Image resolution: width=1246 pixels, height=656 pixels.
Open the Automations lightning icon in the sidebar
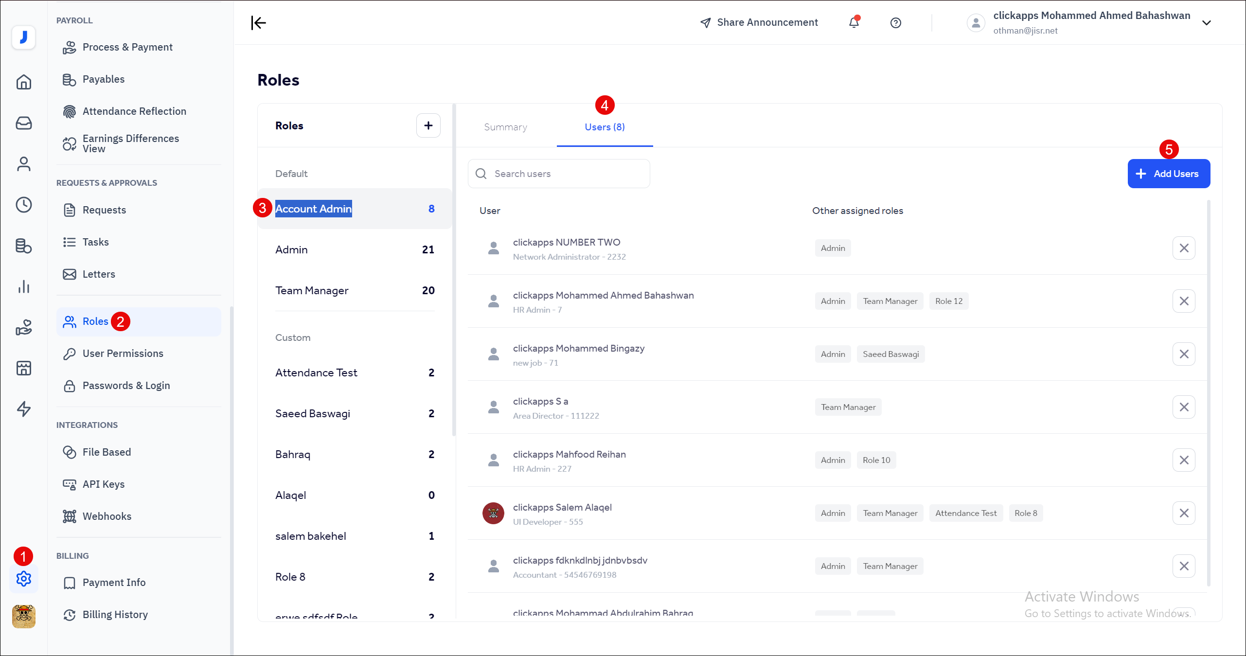[x=23, y=409]
